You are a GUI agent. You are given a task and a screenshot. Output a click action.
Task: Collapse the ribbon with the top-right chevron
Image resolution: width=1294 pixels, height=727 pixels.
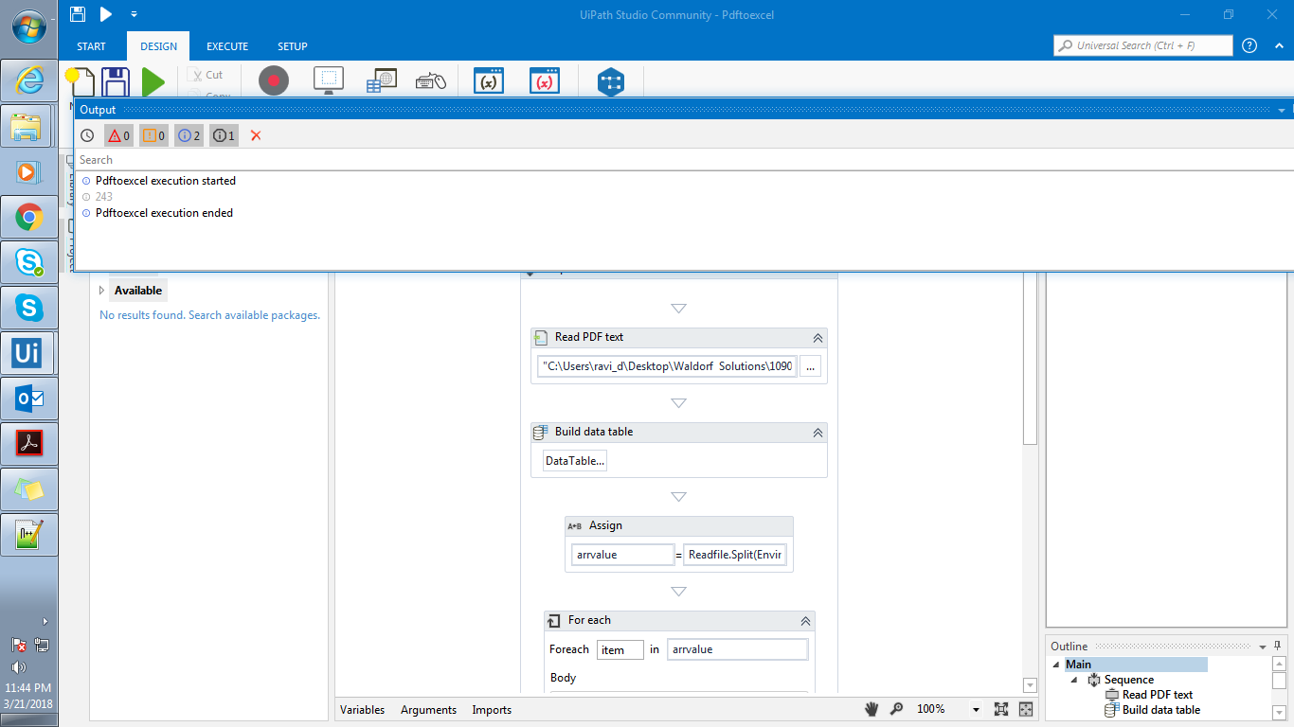click(x=1277, y=45)
